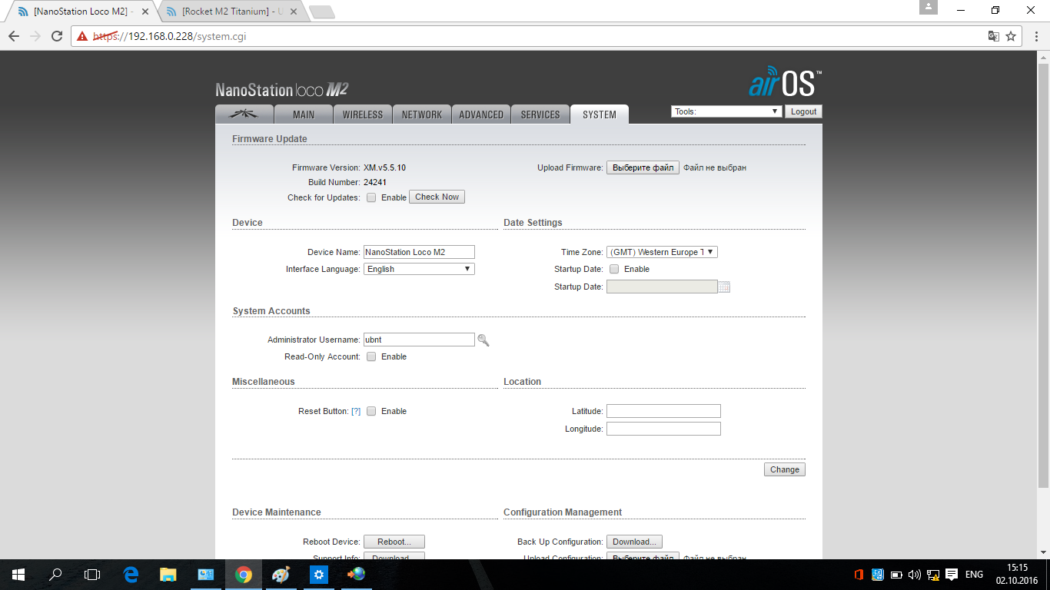Click the Upload Firmware choose file button
The width and height of the screenshot is (1050, 590).
[643, 167]
